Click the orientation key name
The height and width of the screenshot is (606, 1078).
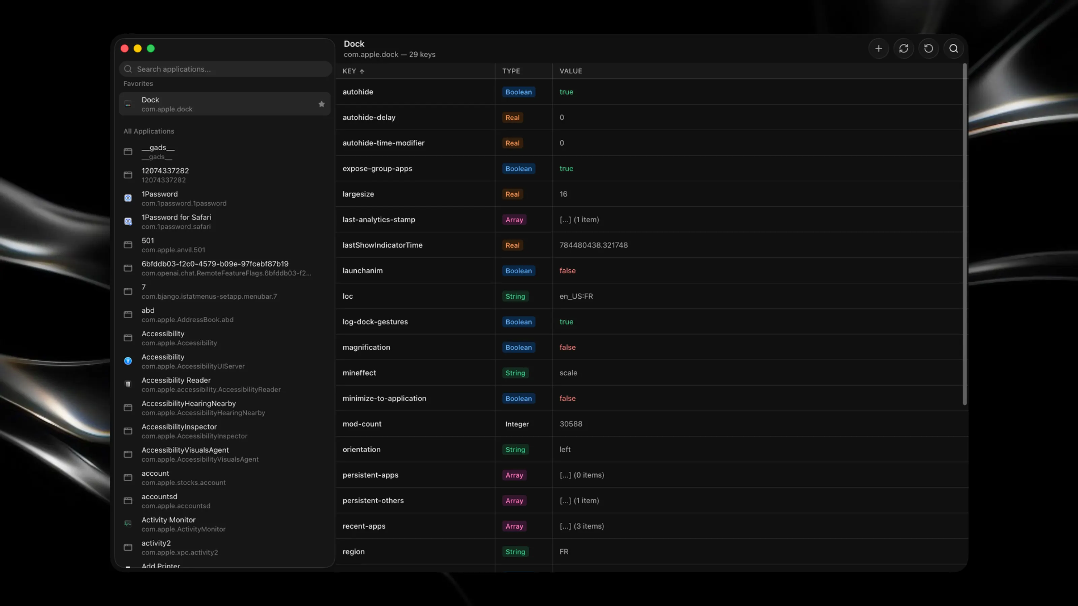[361, 449]
